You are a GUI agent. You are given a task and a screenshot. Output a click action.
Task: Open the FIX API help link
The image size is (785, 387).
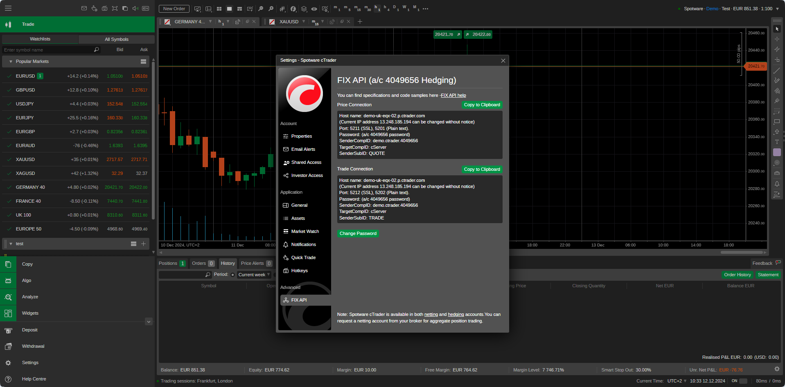[x=453, y=95]
